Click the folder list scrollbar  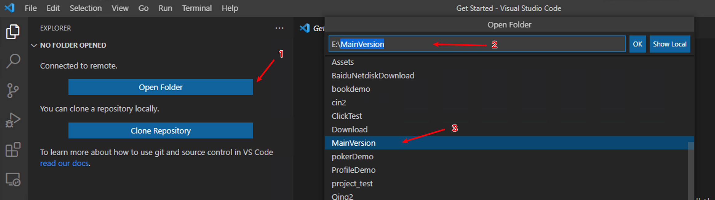[691, 171]
